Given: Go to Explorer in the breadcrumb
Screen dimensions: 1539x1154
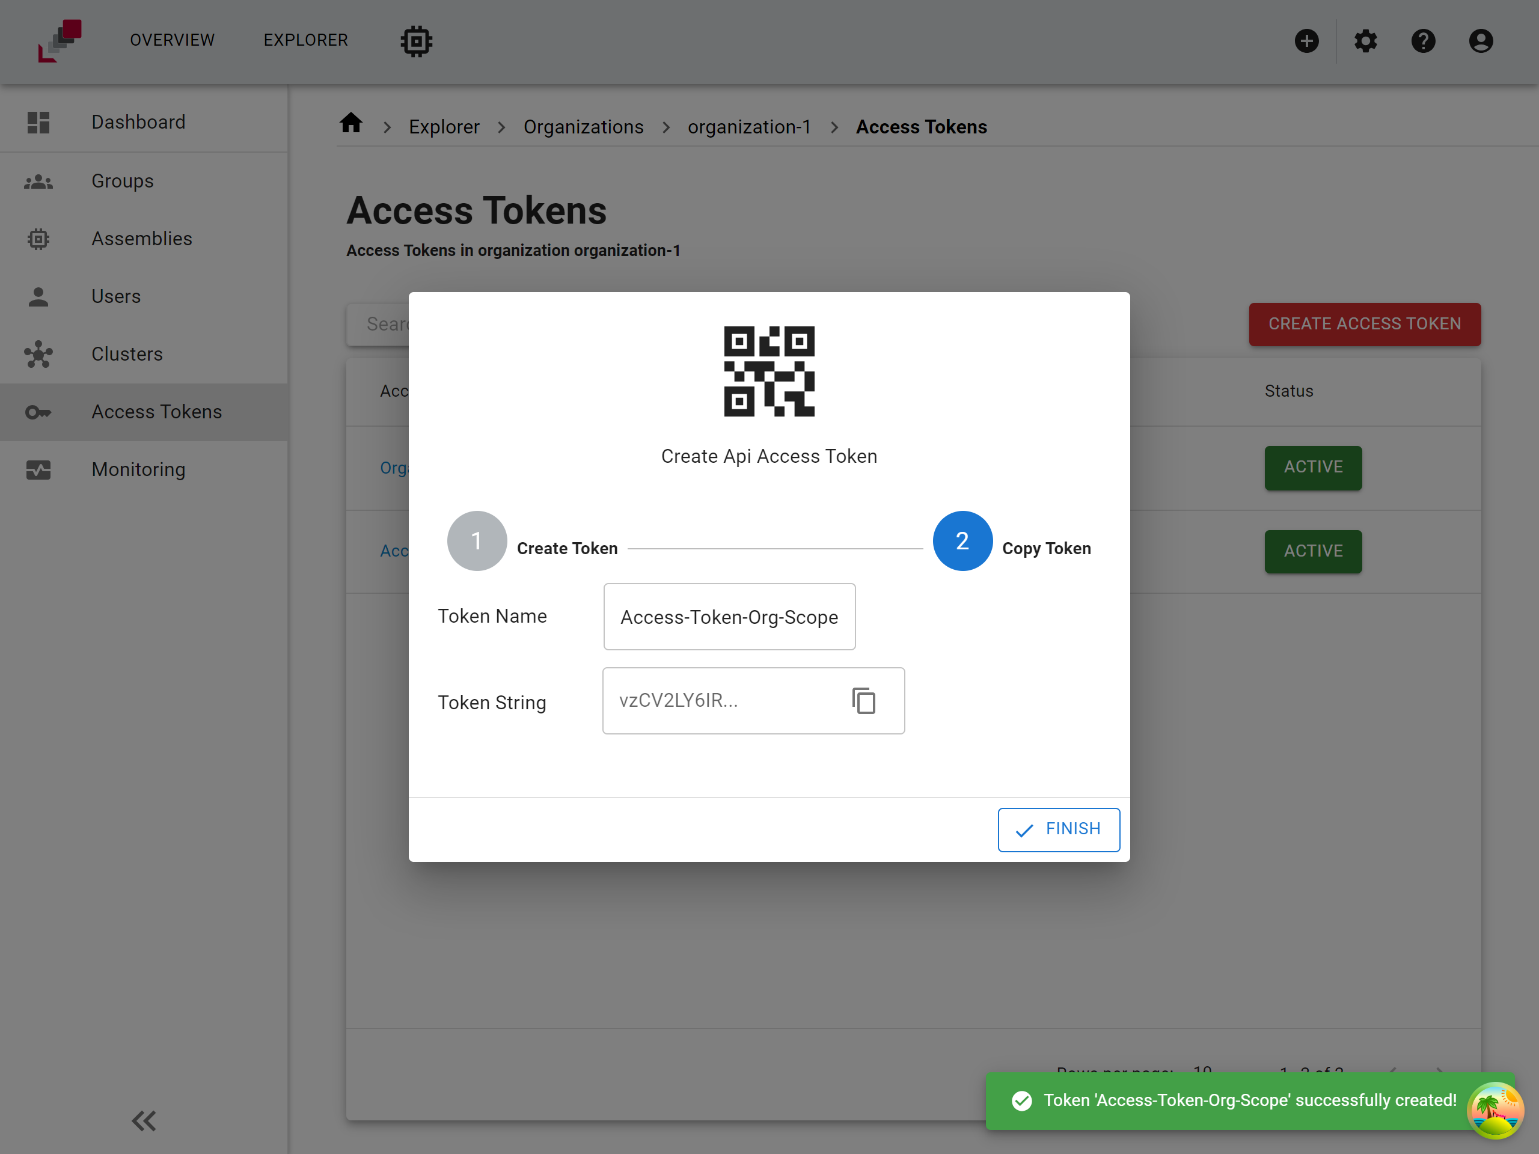Looking at the screenshot, I should tap(444, 127).
